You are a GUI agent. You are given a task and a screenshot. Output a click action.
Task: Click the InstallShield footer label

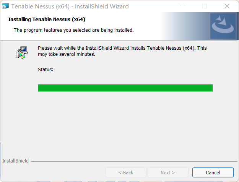15,161
